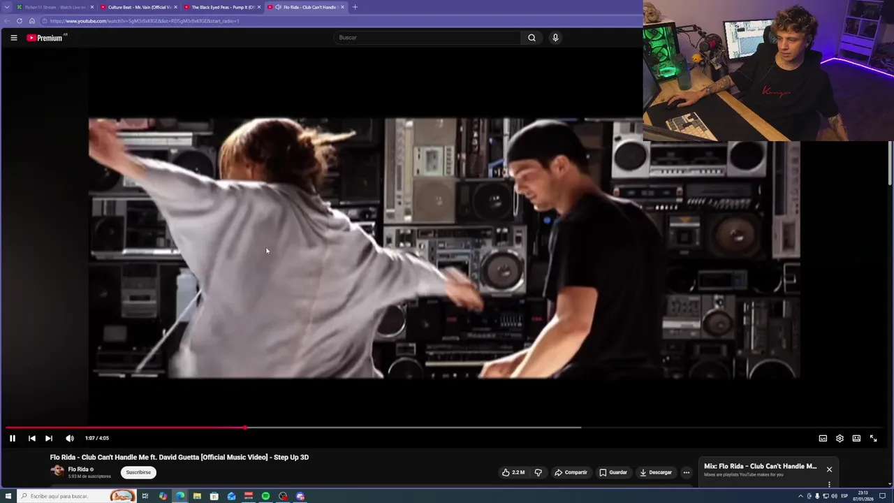Open Spotify from the taskbar
Viewport: 894px width, 503px height.
click(265, 496)
